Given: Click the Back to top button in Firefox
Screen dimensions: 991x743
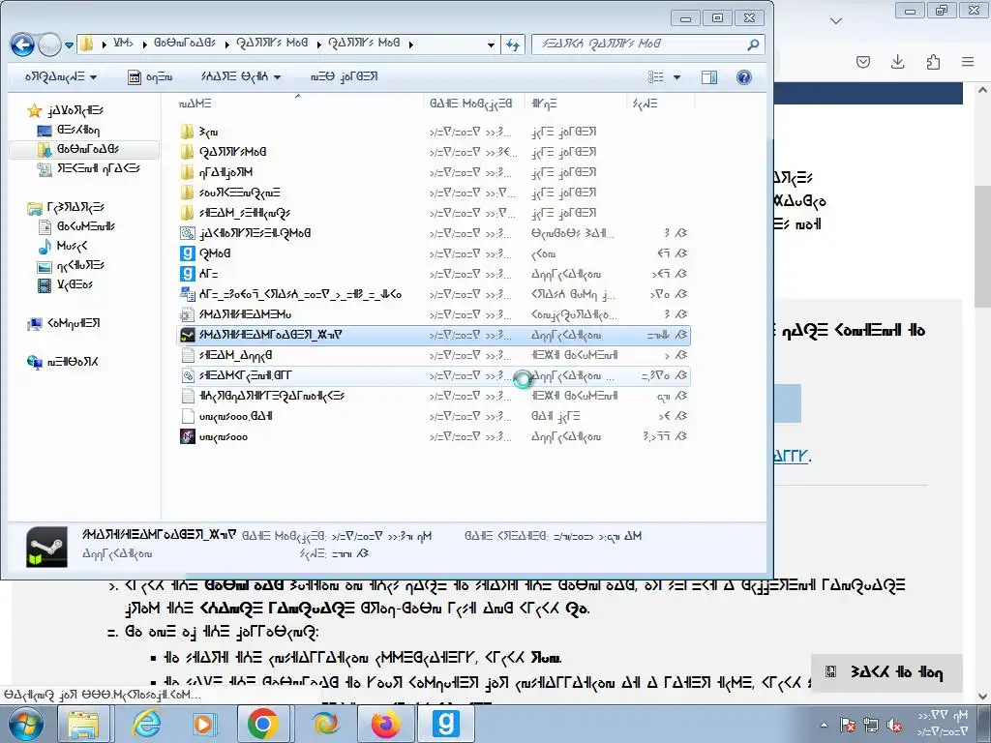Looking at the screenshot, I should point(886,672).
